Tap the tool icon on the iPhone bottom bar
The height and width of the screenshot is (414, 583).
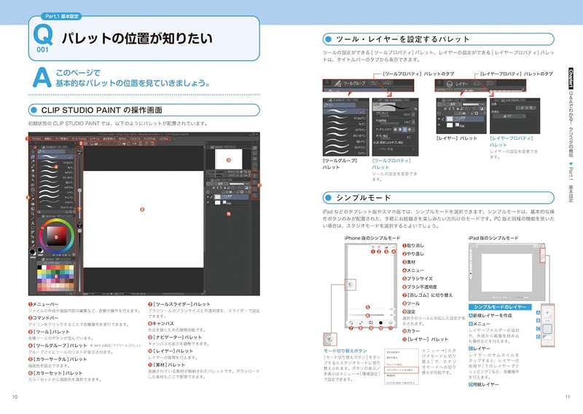pyautogui.click(x=361, y=322)
